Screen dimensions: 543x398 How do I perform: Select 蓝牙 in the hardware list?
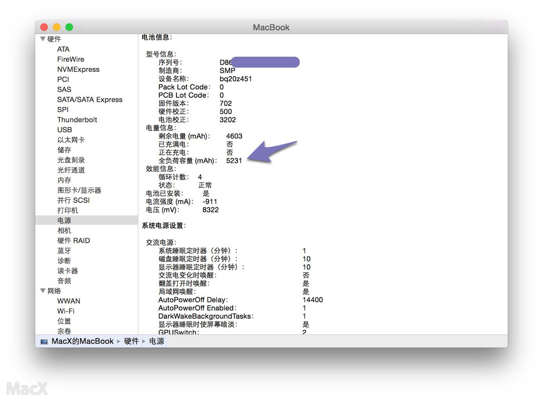[x=64, y=251]
